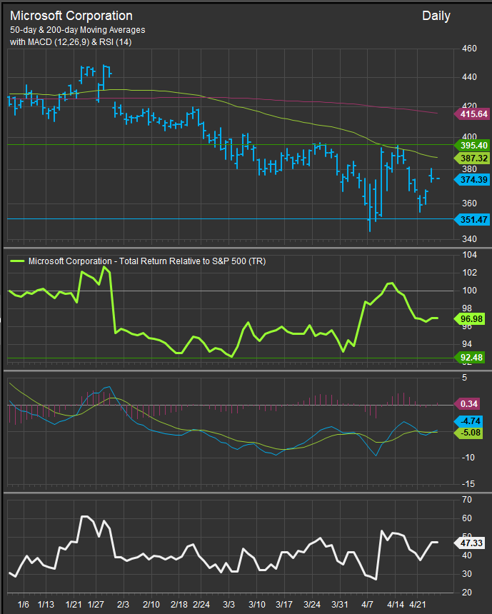Click the 98 relative return axis label

point(467,308)
